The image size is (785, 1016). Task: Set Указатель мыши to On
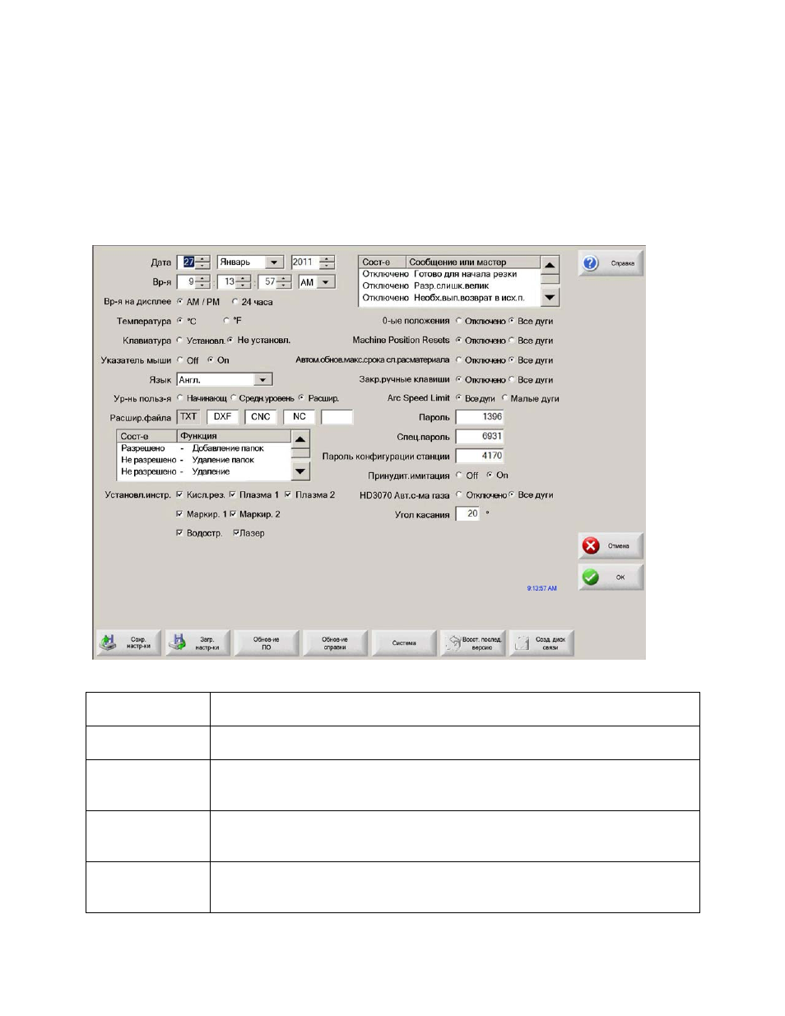pyautogui.click(x=211, y=360)
